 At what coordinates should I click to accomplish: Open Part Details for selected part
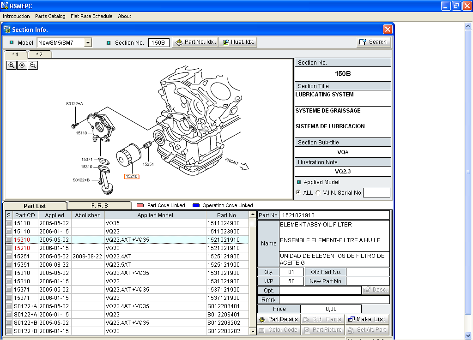(279, 319)
